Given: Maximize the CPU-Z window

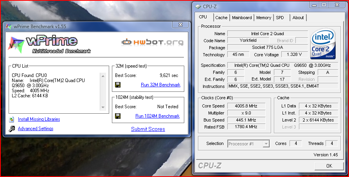Looking at the screenshot, I should tap(324, 5).
